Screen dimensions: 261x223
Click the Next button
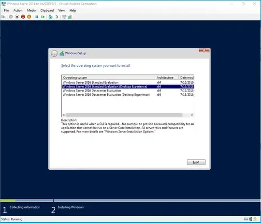[x=196, y=162]
